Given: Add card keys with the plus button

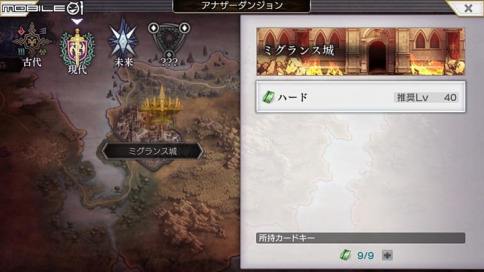Looking at the screenshot, I should click(x=387, y=255).
